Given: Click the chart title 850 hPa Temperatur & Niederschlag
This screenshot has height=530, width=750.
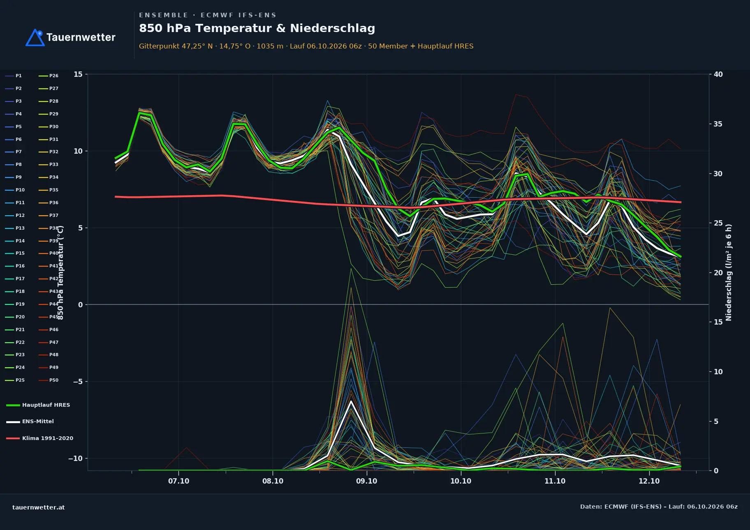Looking at the screenshot, I should click(257, 28).
